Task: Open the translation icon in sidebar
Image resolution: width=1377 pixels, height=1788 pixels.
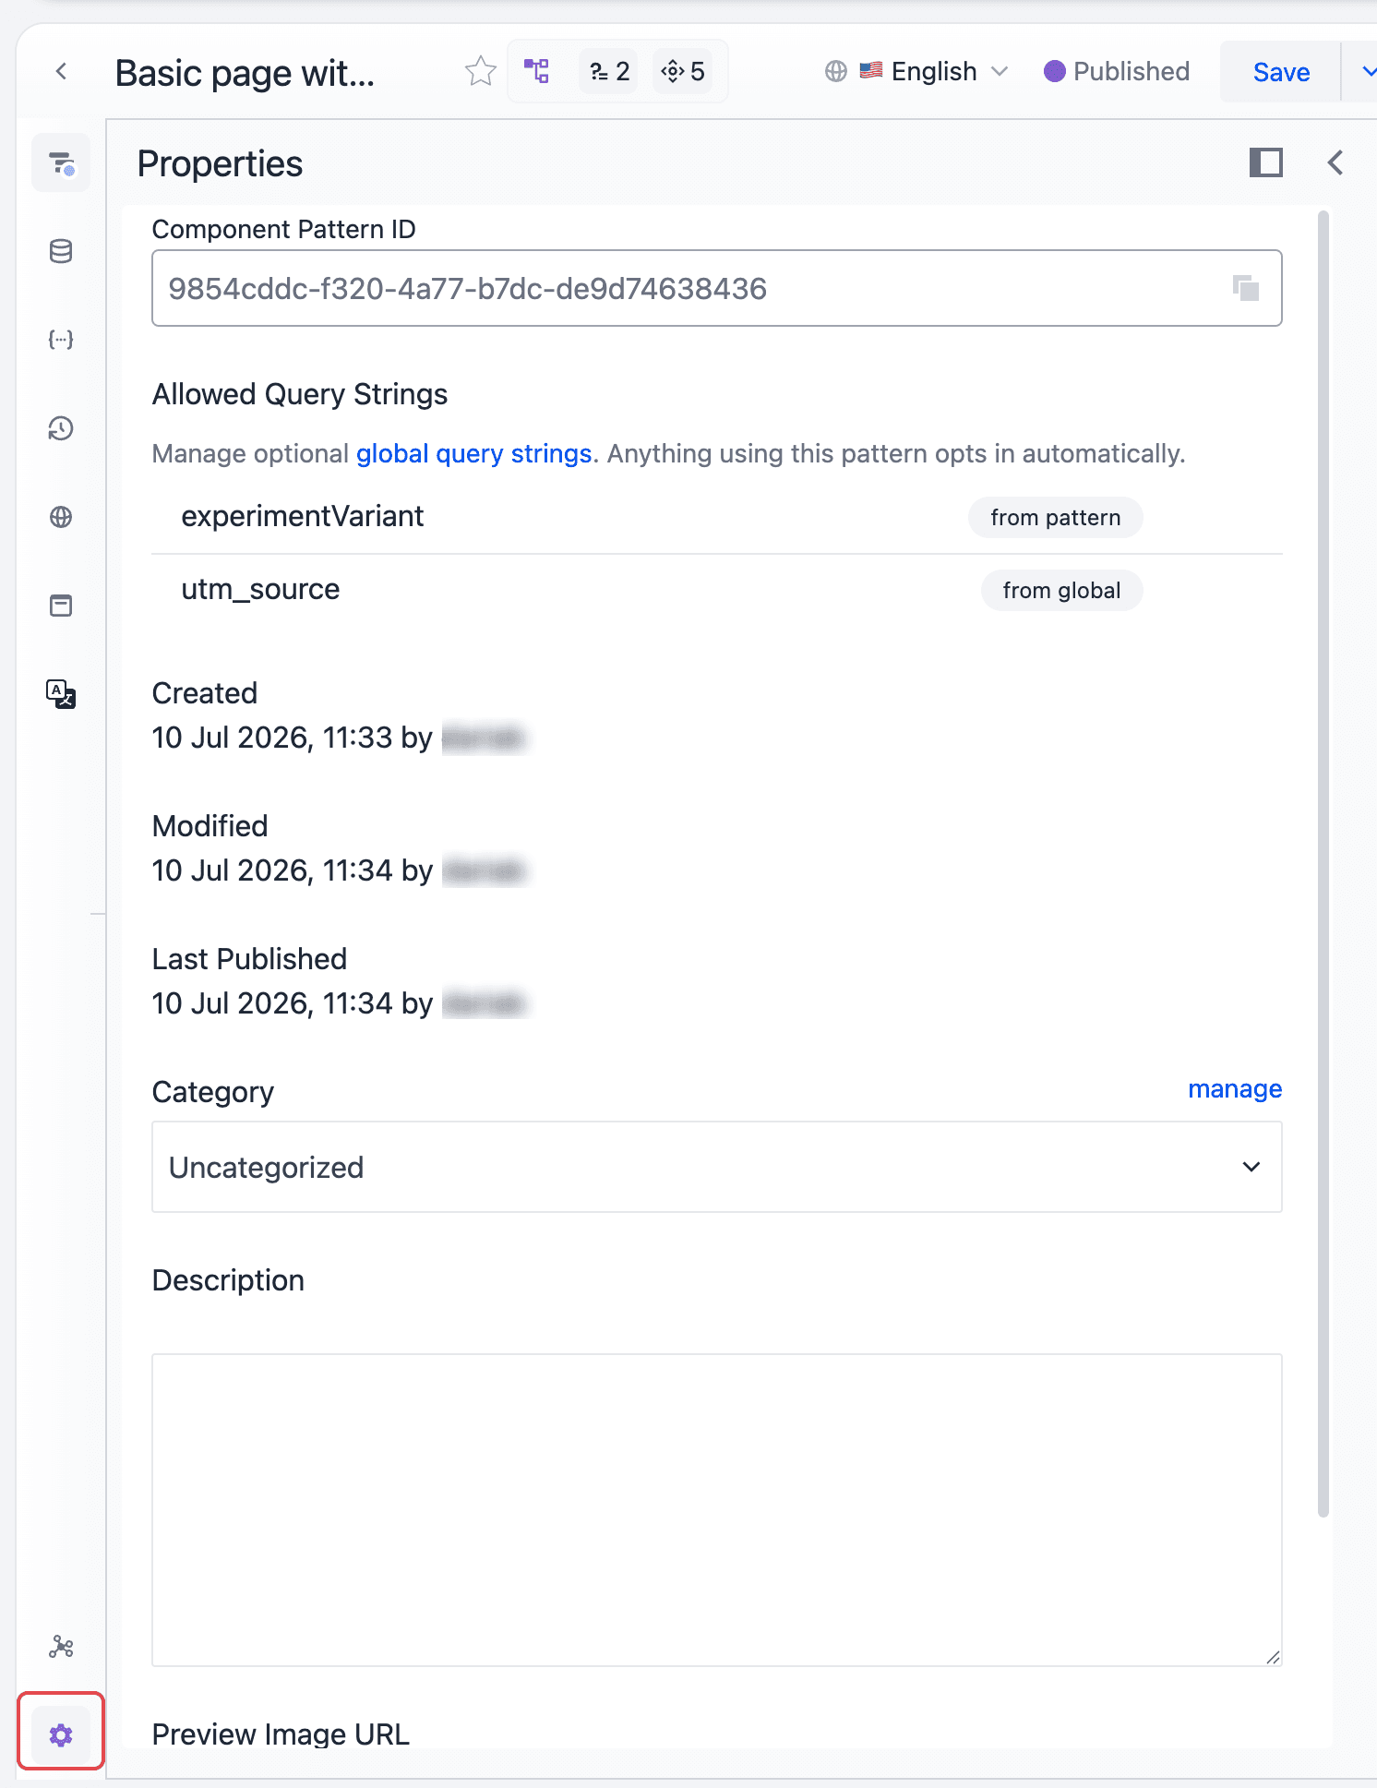Action: (61, 694)
